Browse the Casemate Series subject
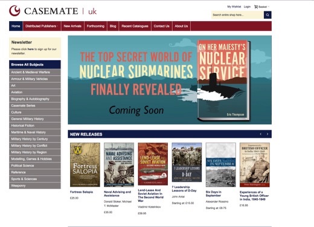This screenshot has height=227, width=314. click(35, 105)
